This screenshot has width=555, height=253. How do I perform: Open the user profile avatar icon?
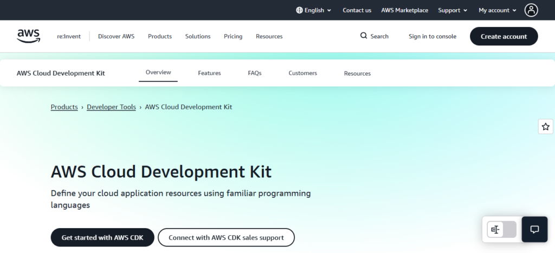pyautogui.click(x=531, y=10)
